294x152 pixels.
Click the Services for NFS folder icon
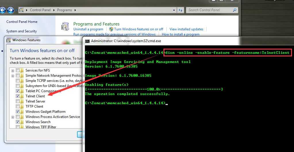tap(22, 70)
